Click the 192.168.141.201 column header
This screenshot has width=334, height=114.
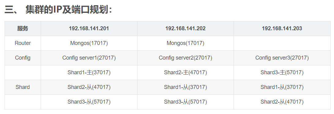pos(89,28)
